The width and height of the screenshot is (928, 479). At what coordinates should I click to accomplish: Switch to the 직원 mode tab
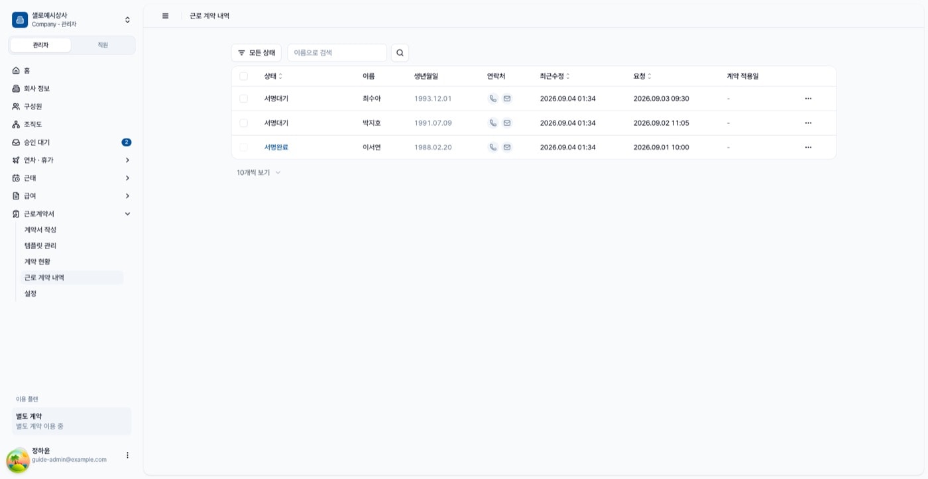(103, 45)
